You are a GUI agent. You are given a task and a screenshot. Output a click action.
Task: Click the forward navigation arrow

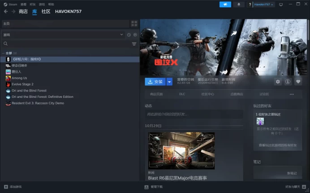[x=13, y=12]
